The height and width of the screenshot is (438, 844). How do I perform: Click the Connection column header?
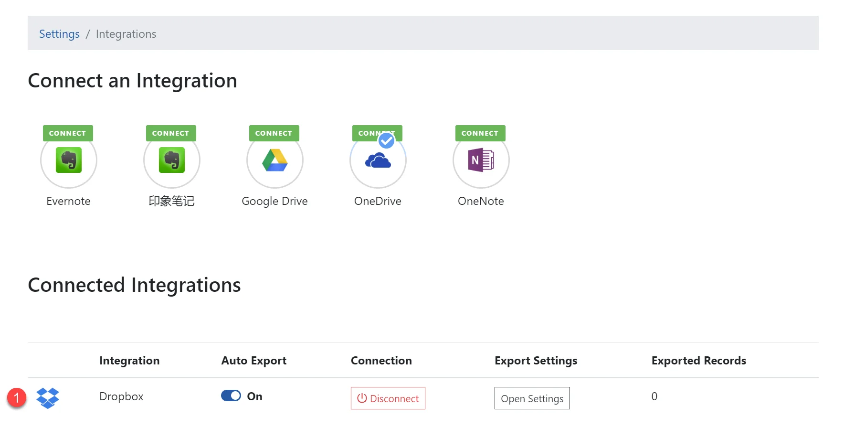tap(381, 361)
